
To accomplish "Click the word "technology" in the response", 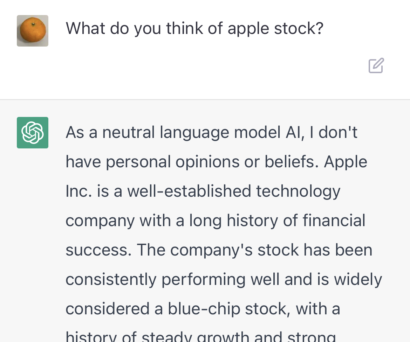I will [298, 191].
